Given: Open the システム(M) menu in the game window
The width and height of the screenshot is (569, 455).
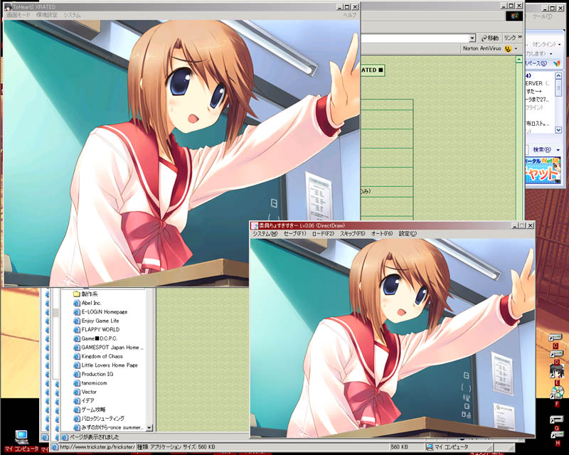Looking at the screenshot, I should [x=265, y=234].
